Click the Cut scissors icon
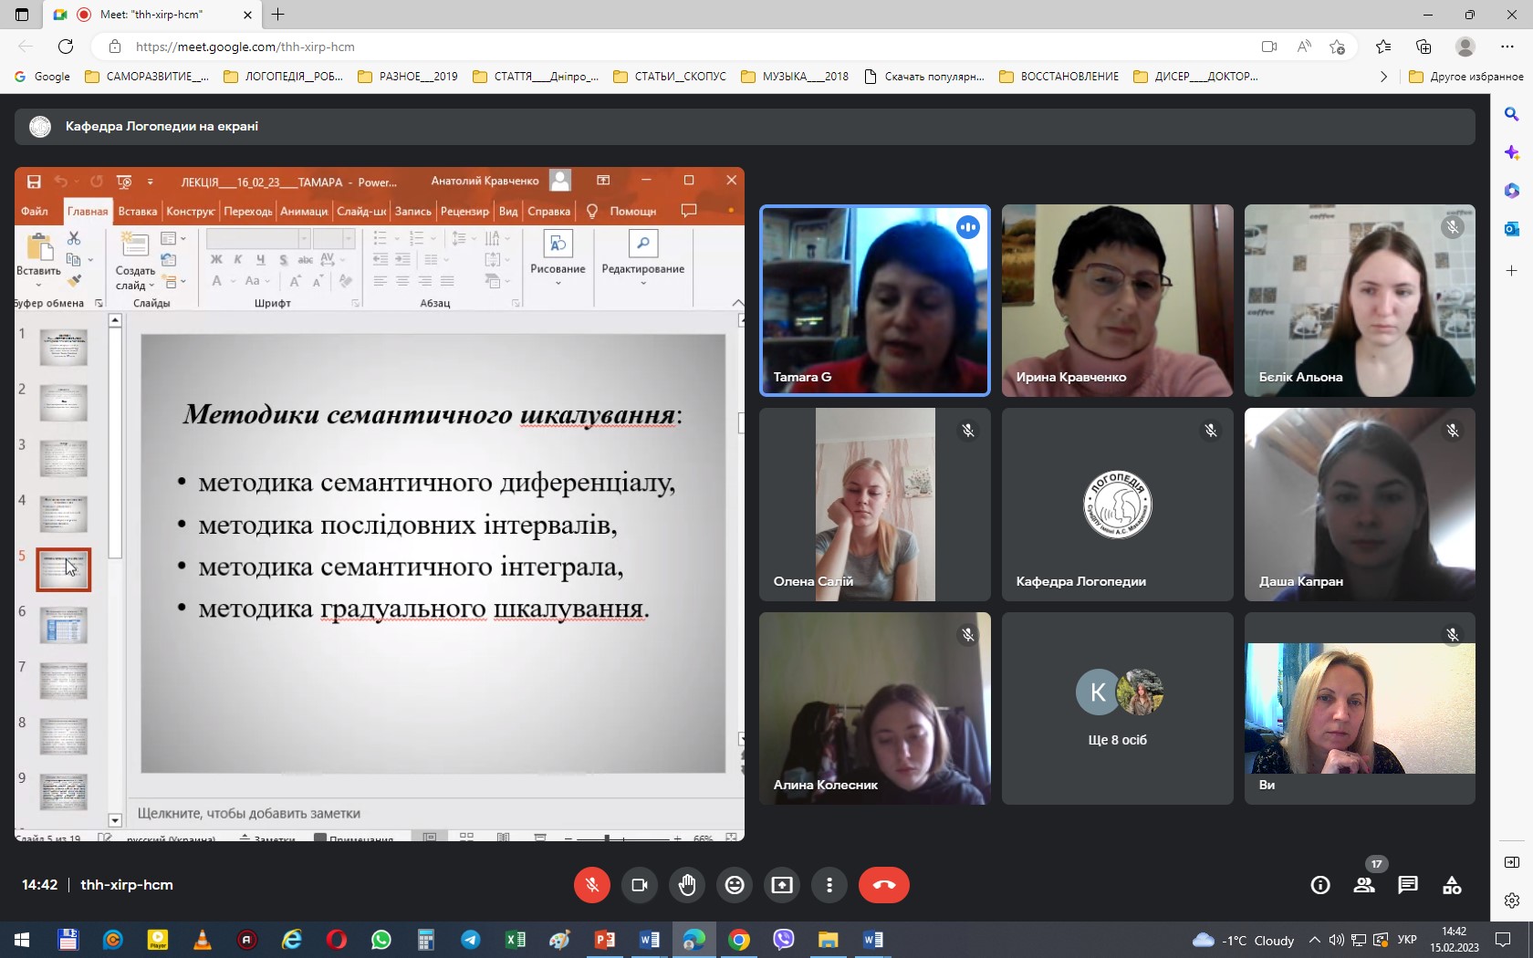The width and height of the screenshot is (1533, 958). (74, 238)
